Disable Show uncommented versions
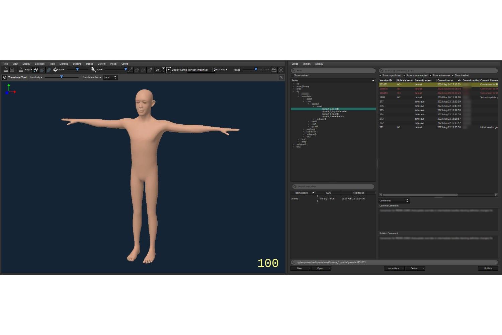Screen dimensions: 502x335 click(404, 75)
